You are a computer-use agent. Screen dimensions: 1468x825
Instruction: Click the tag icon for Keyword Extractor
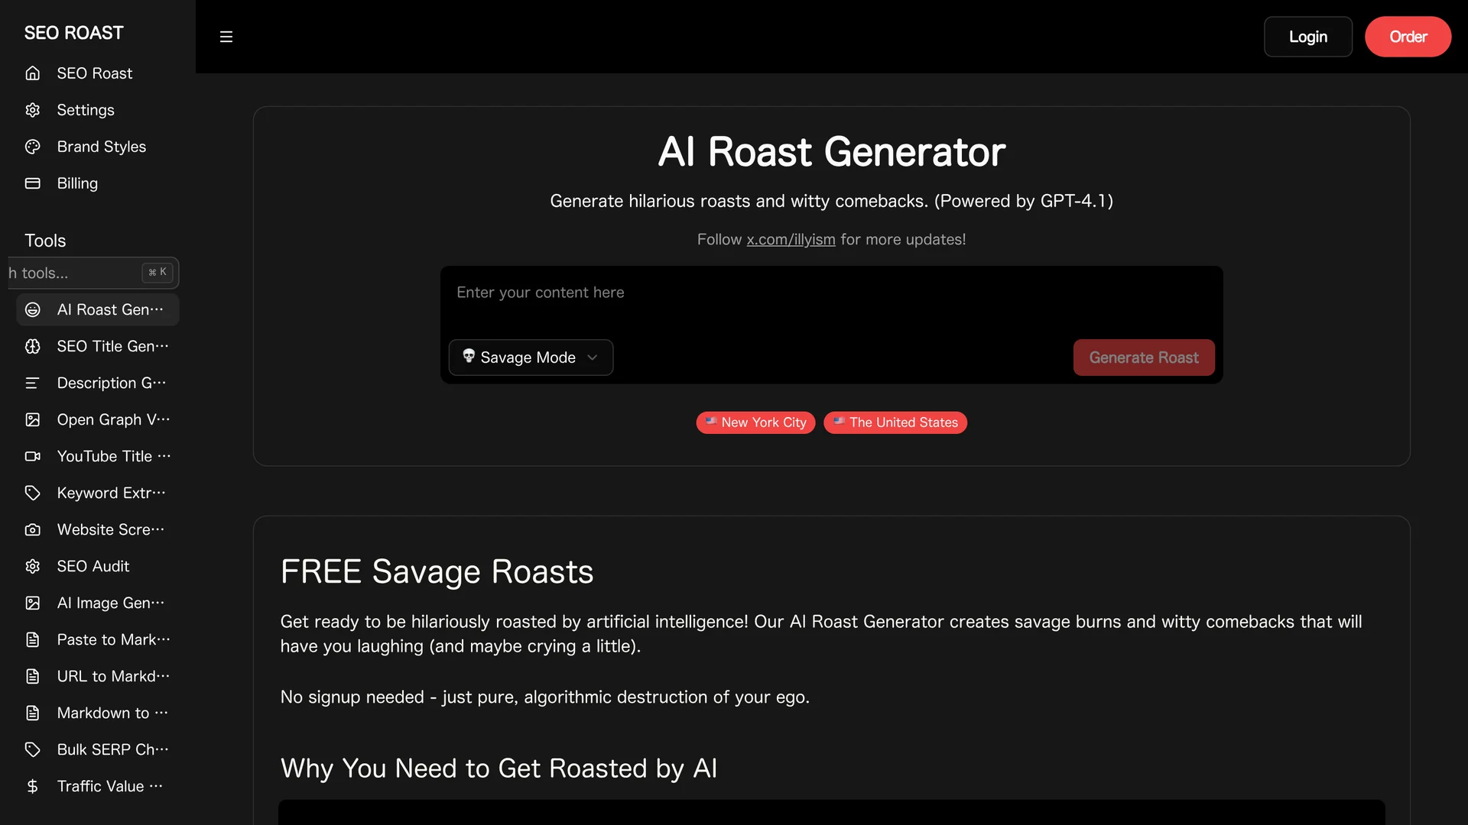click(32, 493)
